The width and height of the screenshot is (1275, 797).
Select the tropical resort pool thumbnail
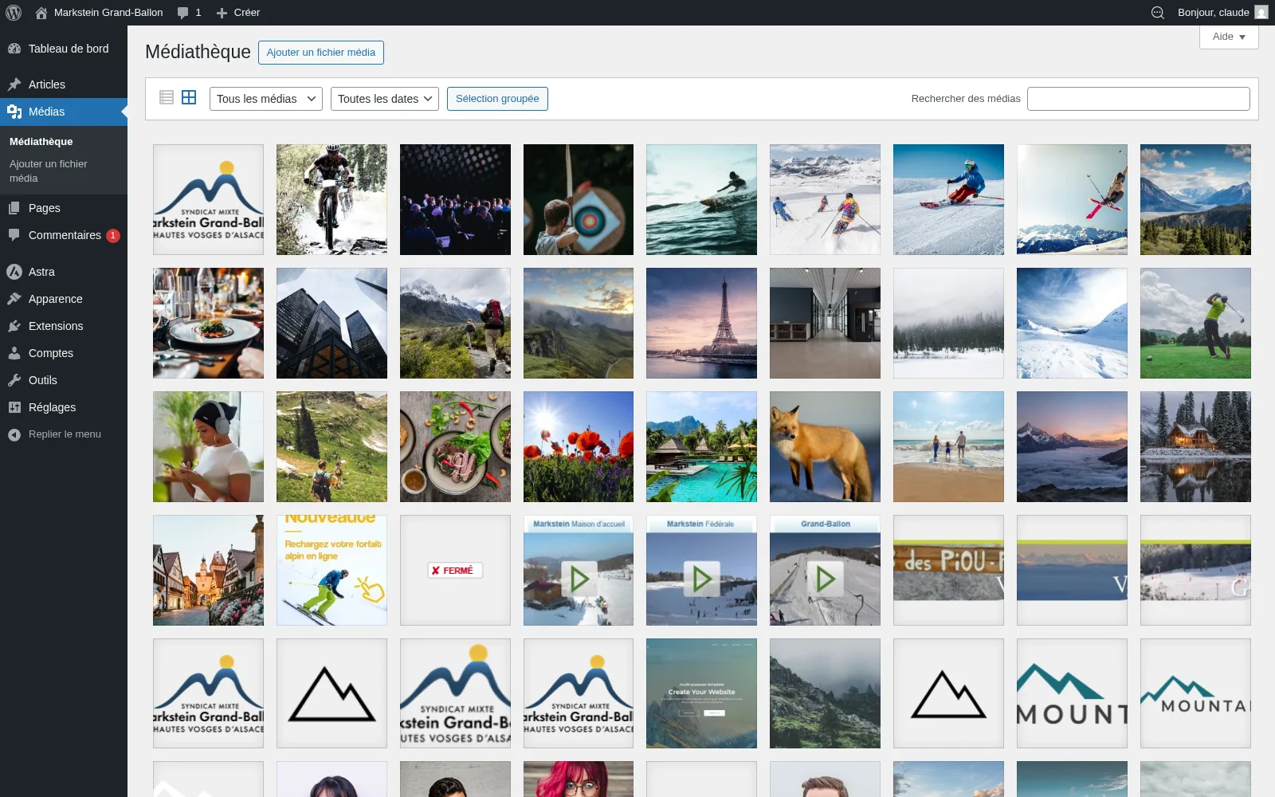(x=701, y=446)
